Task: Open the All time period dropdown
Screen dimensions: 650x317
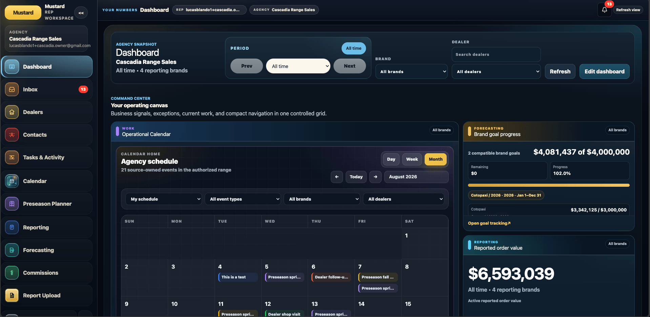Action: (298, 66)
